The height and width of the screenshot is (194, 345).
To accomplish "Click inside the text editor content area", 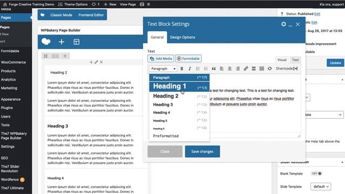I will point(255,119).
